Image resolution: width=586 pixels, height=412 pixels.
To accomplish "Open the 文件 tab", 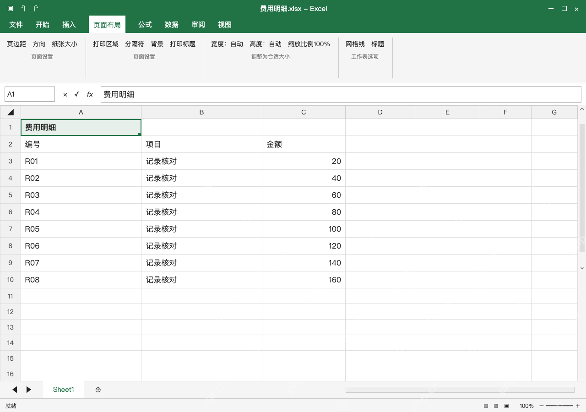I will click(x=16, y=25).
